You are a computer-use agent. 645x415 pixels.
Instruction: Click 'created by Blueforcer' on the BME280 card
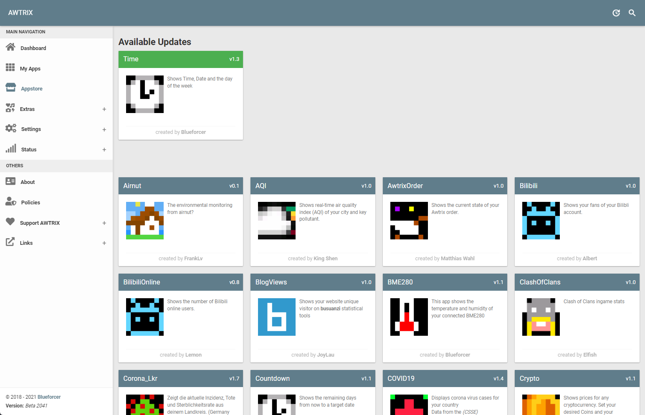tap(445, 355)
